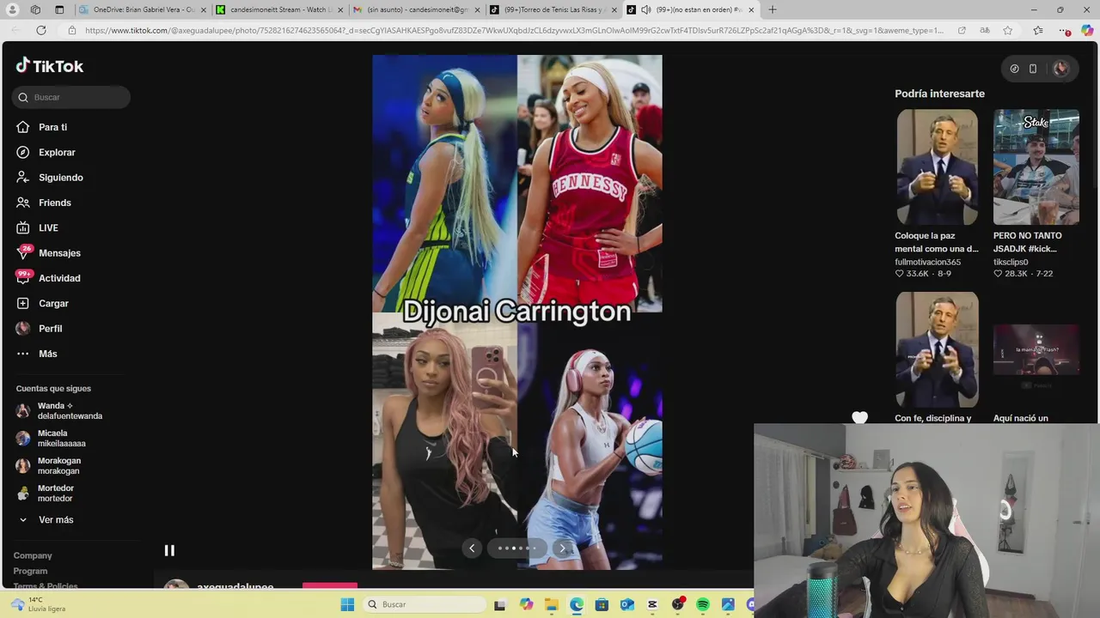
Task: Open the tab actions menu
Action: pos(59,9)
